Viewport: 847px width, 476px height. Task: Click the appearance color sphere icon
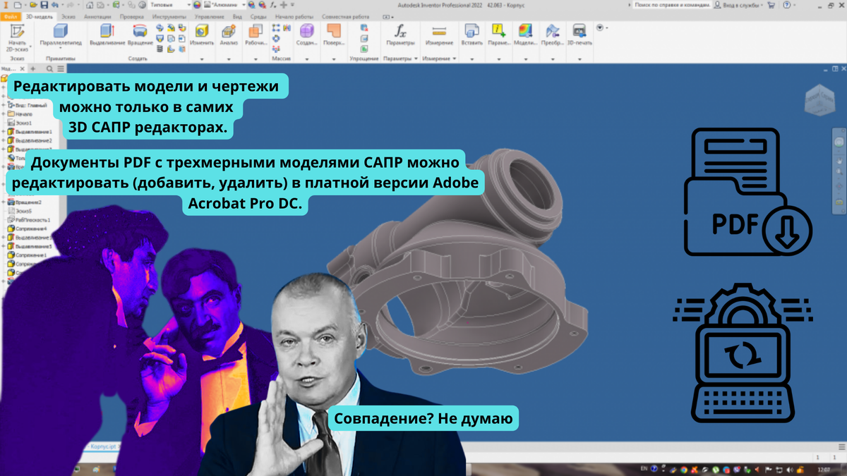[x=198, y=5]
